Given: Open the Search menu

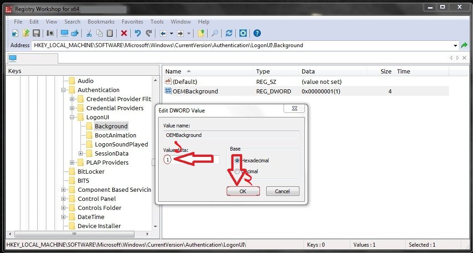Looking at the screenshot, I should (x=72, y=22).
